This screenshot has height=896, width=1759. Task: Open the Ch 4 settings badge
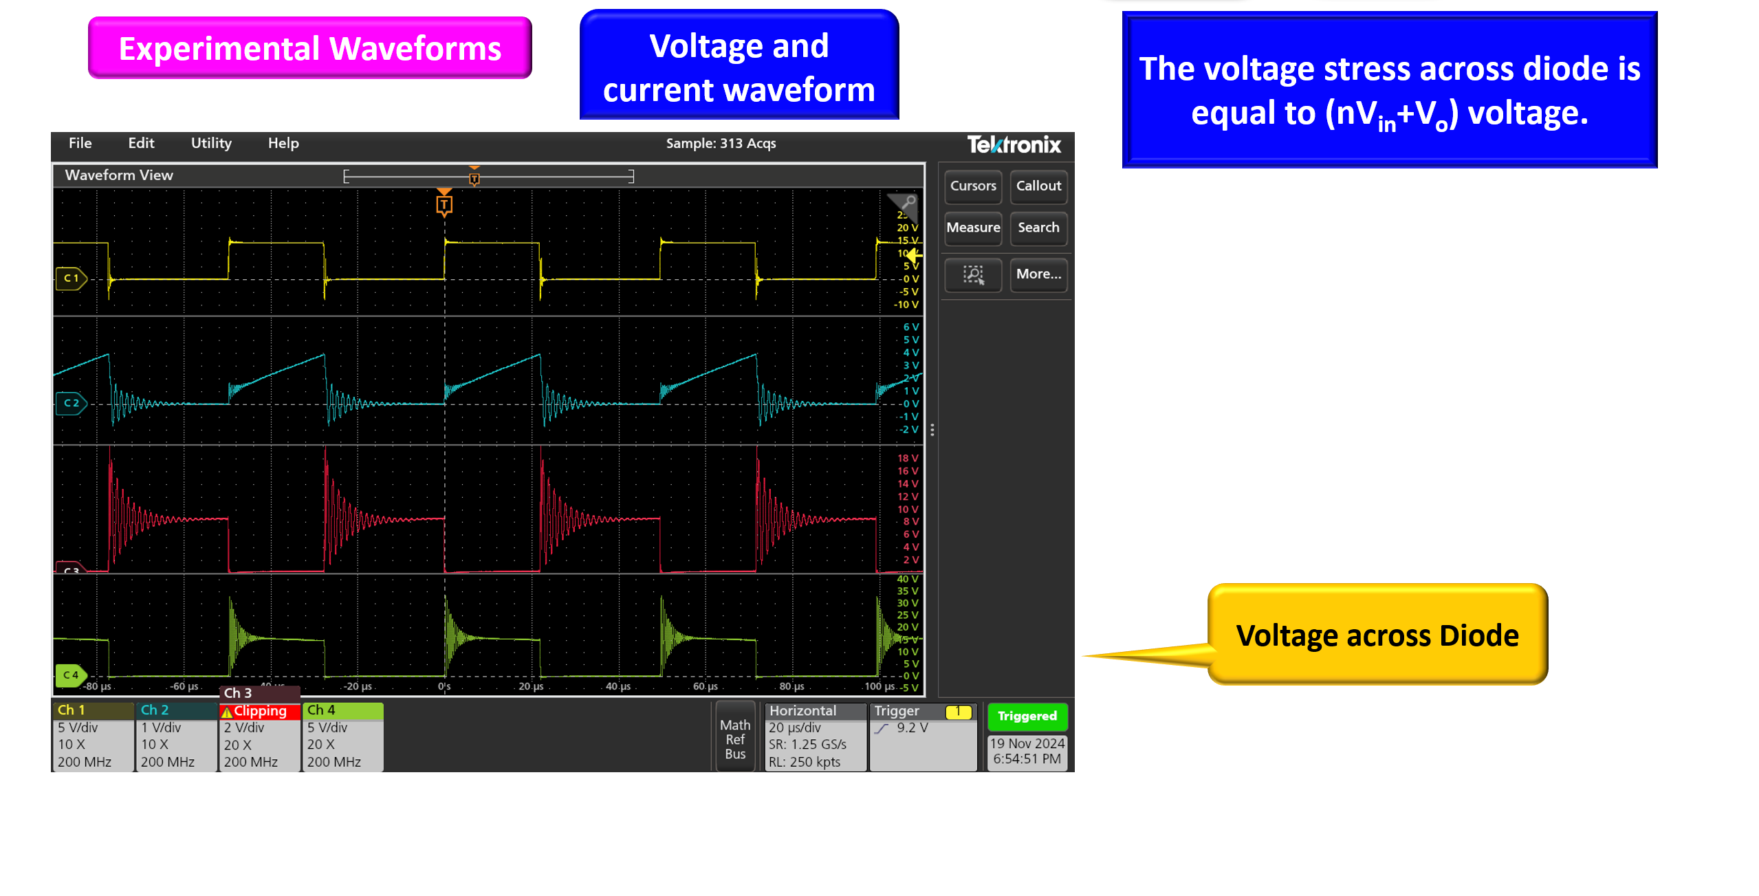coord(342,736)
